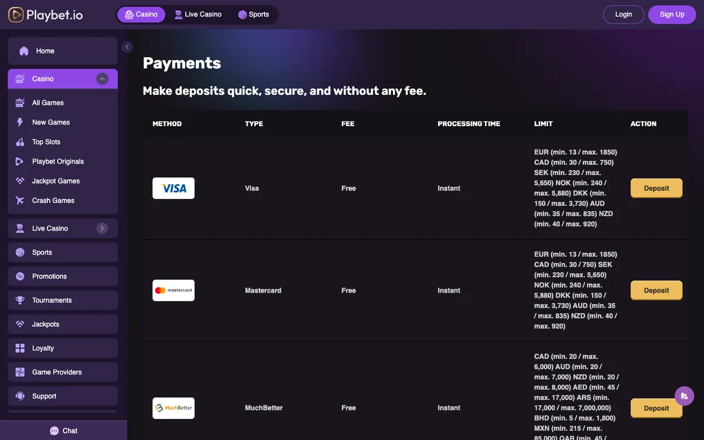Open Jackpot Games in sidebar
The height and width of the screenshot is (440, 704).
[x=63, y=181]
